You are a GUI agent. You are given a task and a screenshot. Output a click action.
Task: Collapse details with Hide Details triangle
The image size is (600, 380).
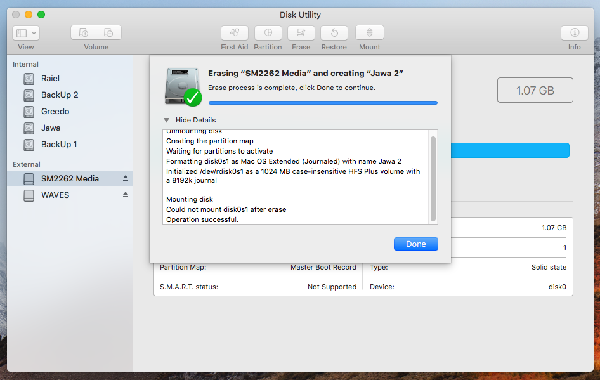[166, 120]
